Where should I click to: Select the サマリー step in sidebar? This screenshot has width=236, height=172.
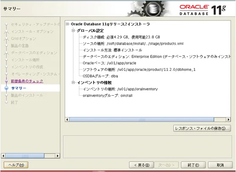coord(19,88)
